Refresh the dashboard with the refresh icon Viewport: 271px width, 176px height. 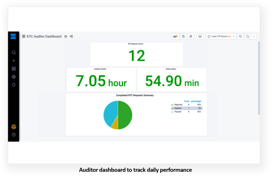(248, 36)
